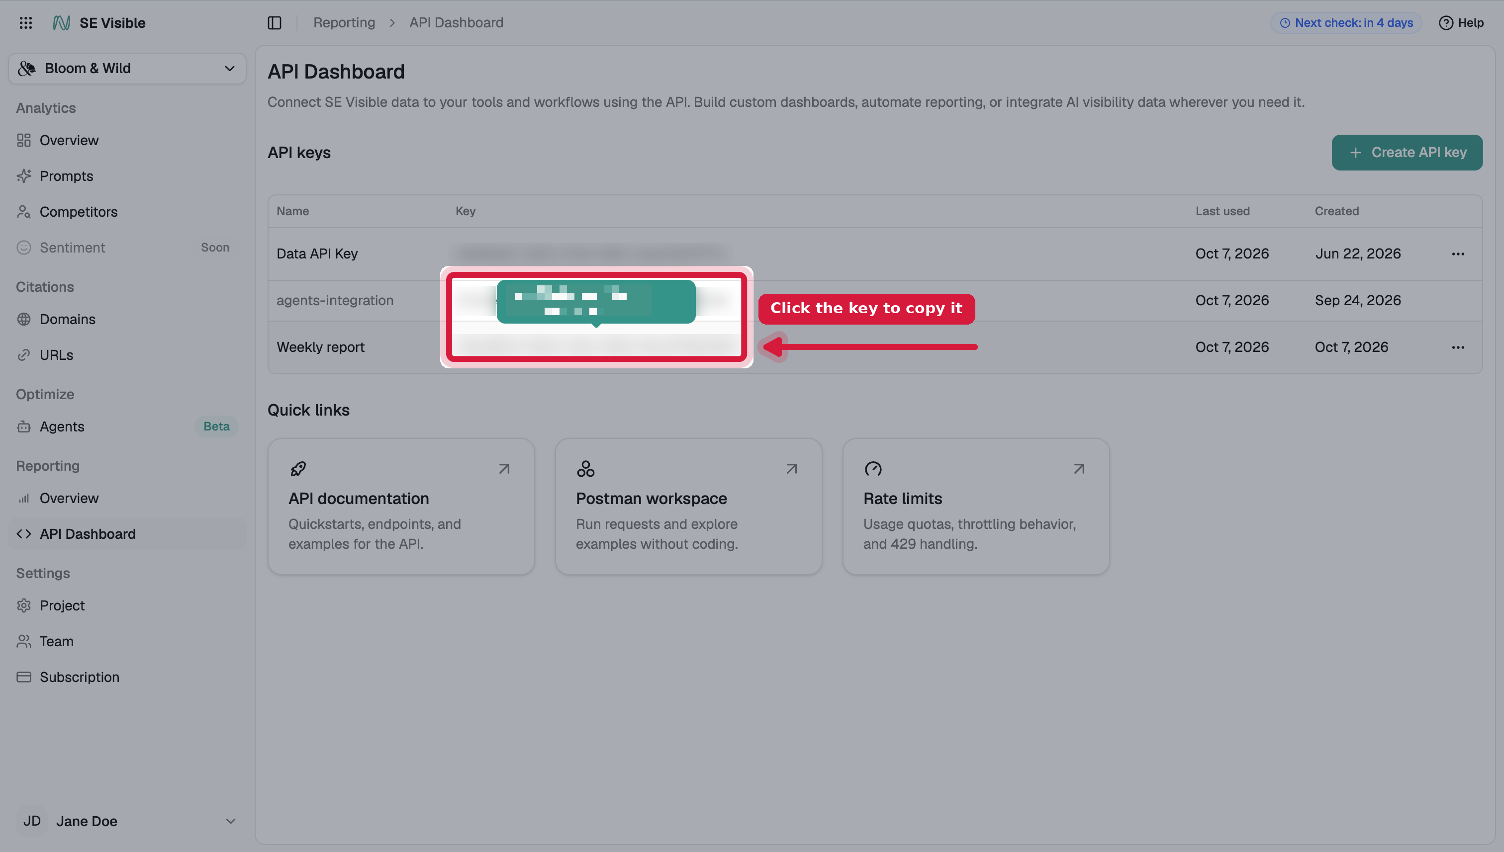
Task: Open Subscription settings
Action: point(127,677)
